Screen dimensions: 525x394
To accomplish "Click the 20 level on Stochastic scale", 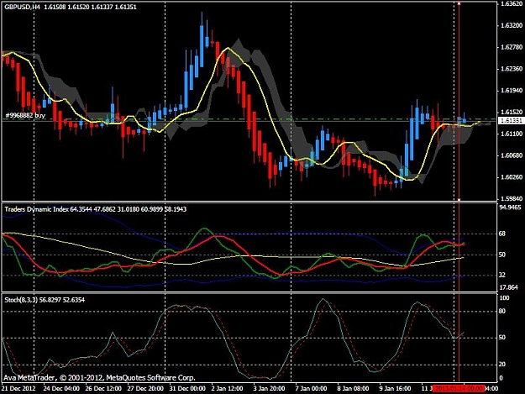I will pos(501,365).
